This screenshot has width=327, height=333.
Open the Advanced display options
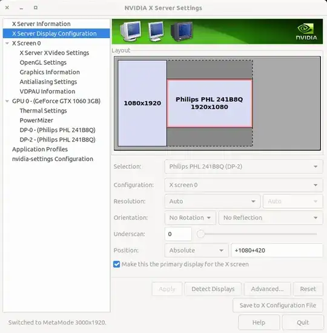coord(267,289)
